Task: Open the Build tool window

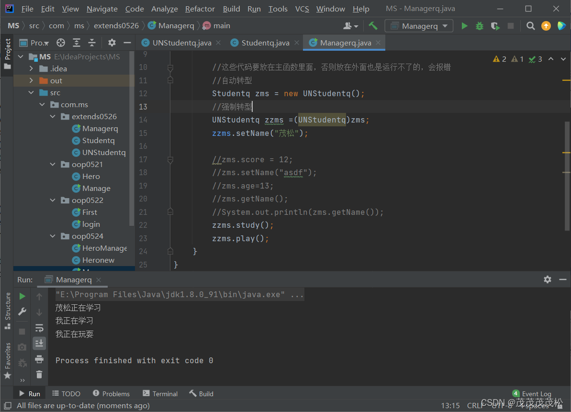Action: click(202, 393)
